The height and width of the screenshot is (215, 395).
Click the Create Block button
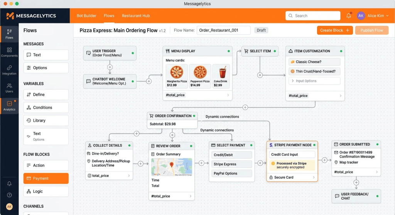pyautogui.click(x=334, y=30)
